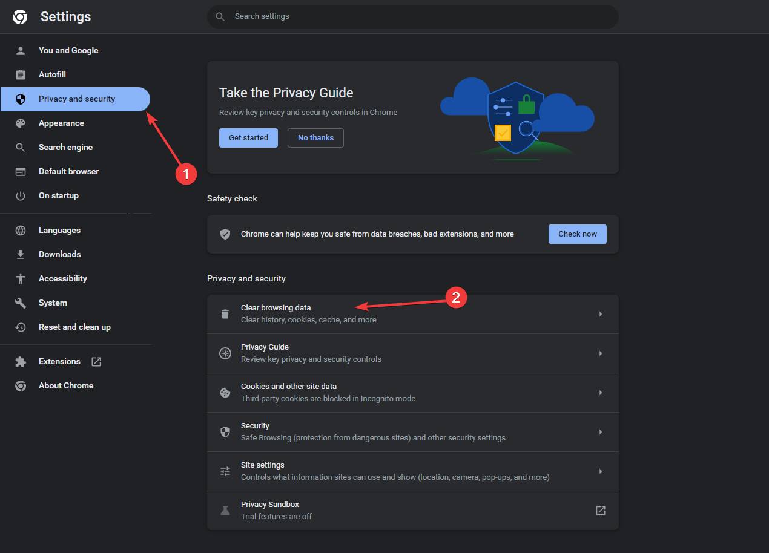Expand the Cookies and other site data chevron
Viewport: 769px width, 553px height.
click(x=600, y=392)
